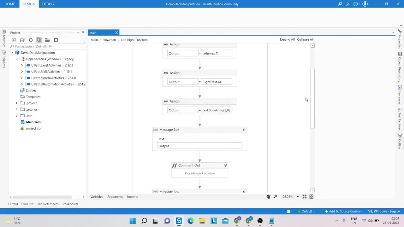
Task: Collapse the Dependencies node
Action: [17, 59]
